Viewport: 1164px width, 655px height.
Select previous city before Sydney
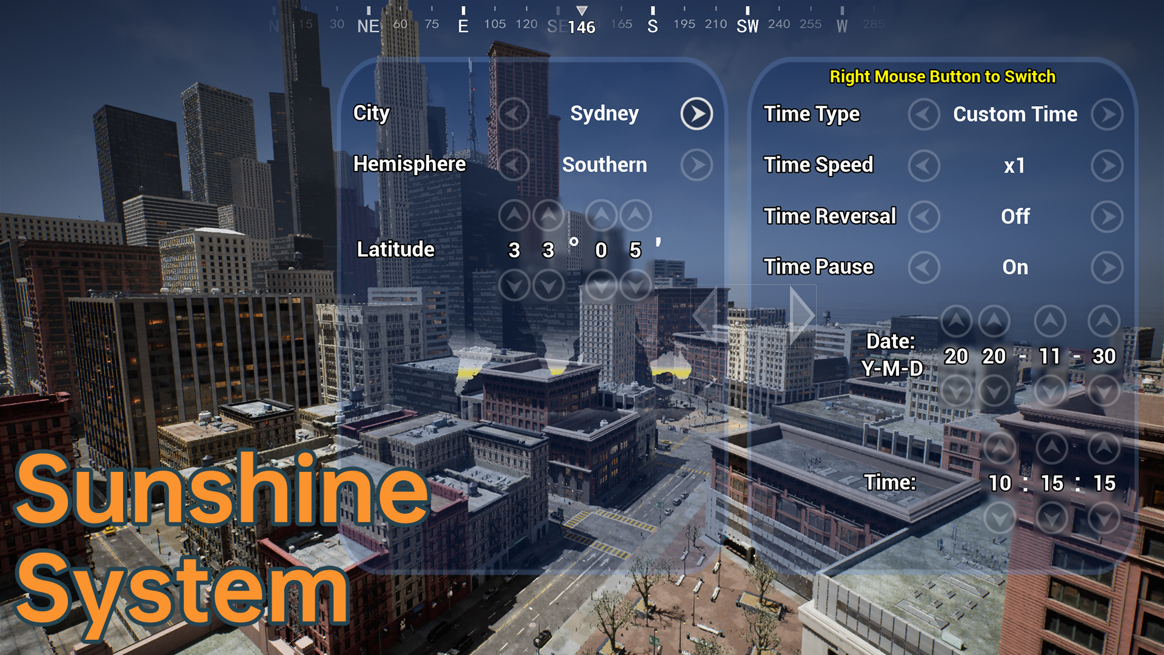pyautogui.click(x=513, y=113)
